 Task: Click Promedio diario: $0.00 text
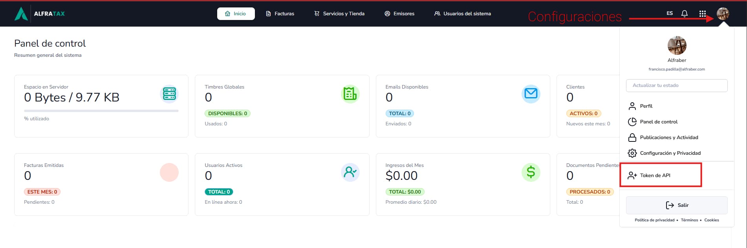(x=411, y=202)
